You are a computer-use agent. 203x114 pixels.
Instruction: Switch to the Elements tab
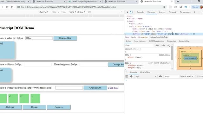[151, 12]
